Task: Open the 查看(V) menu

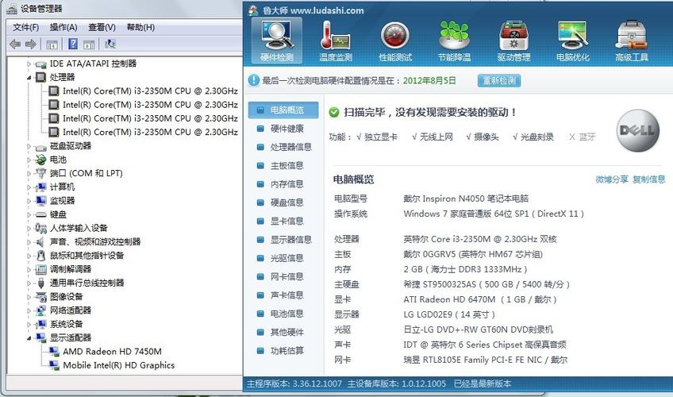Action: (x=102, y=28)
